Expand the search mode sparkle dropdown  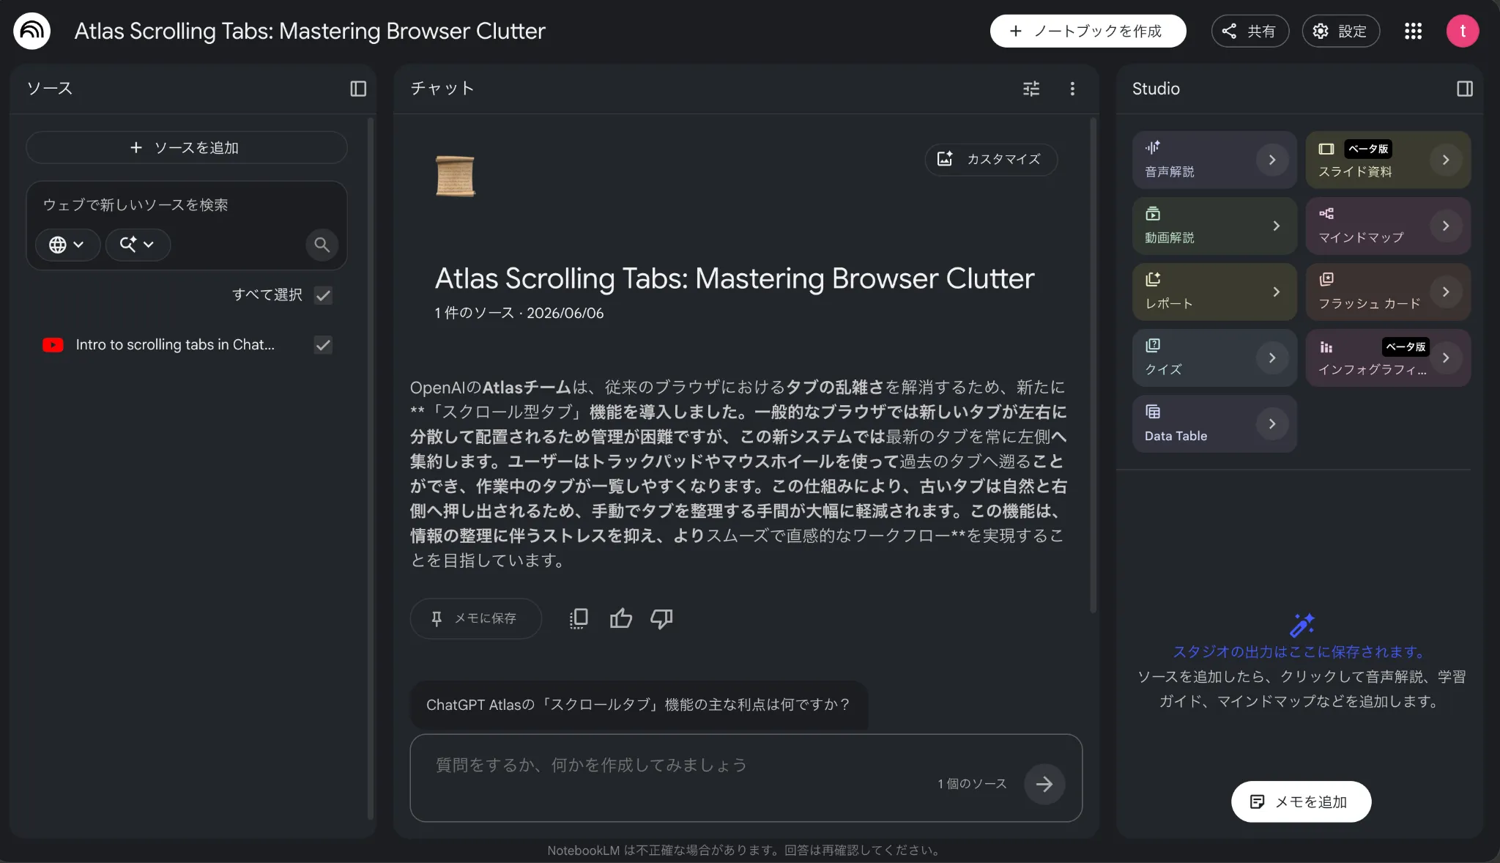[x=138, y=245]
